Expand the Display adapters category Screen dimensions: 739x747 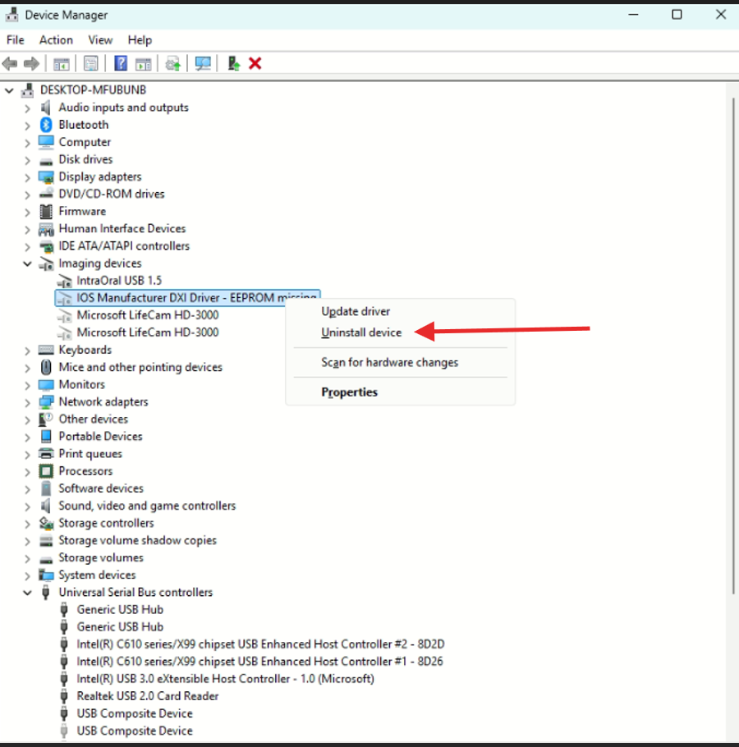27,177
